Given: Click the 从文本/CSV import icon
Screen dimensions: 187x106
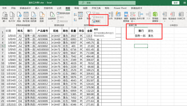Looking at the screenshot, I should coord(12,14).
